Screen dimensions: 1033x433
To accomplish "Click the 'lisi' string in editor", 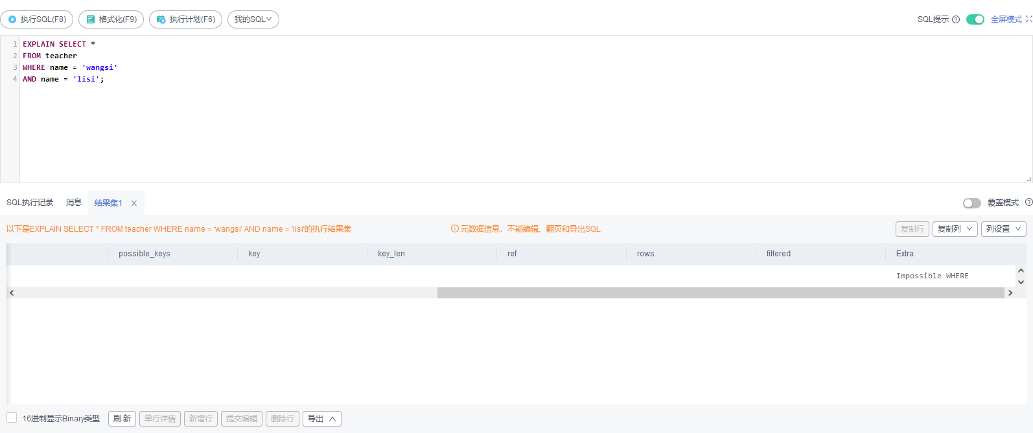I will 86,79.
